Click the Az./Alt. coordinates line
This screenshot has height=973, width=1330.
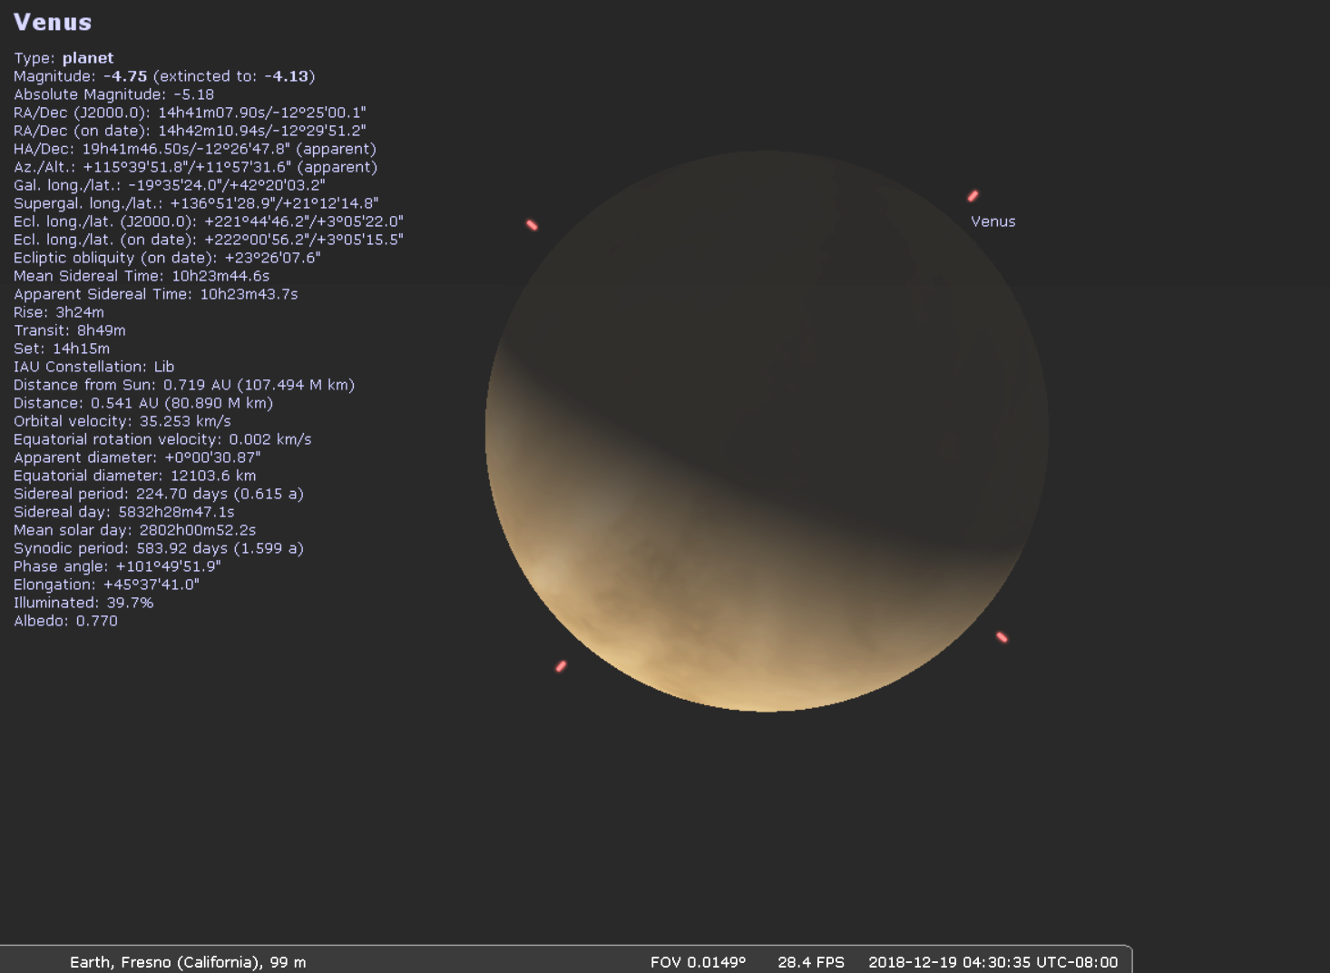(x=195, y=167)
